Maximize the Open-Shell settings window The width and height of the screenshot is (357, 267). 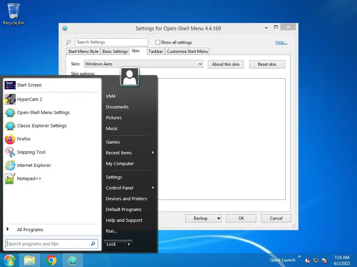click(x=276, y=27)
